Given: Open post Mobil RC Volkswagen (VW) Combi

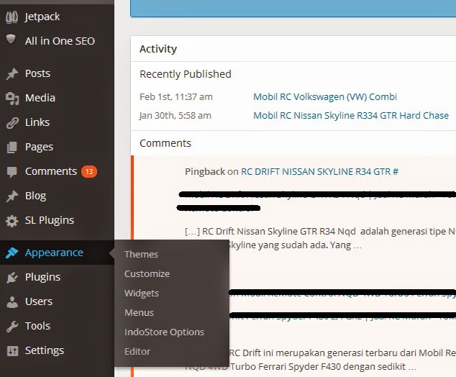Looking at the screenshot, I should coord(325,96).
